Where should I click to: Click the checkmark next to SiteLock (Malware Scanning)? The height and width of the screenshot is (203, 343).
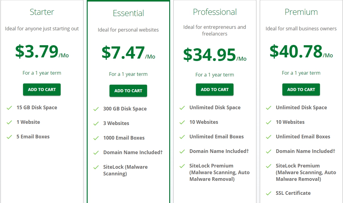point(96,167)
